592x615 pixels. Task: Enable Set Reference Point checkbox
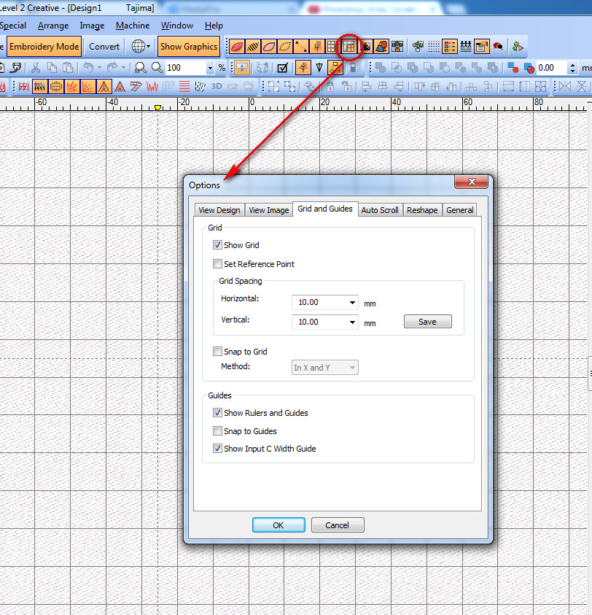pyautogui.click(x=217, y=263)
